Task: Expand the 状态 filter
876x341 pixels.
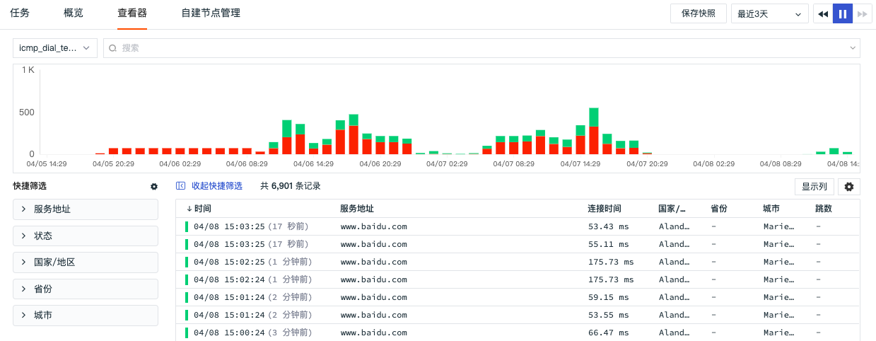Action: click(85, 236)
